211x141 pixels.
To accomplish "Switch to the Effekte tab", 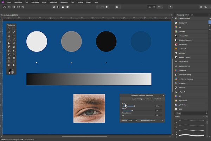I will point(187,15).
